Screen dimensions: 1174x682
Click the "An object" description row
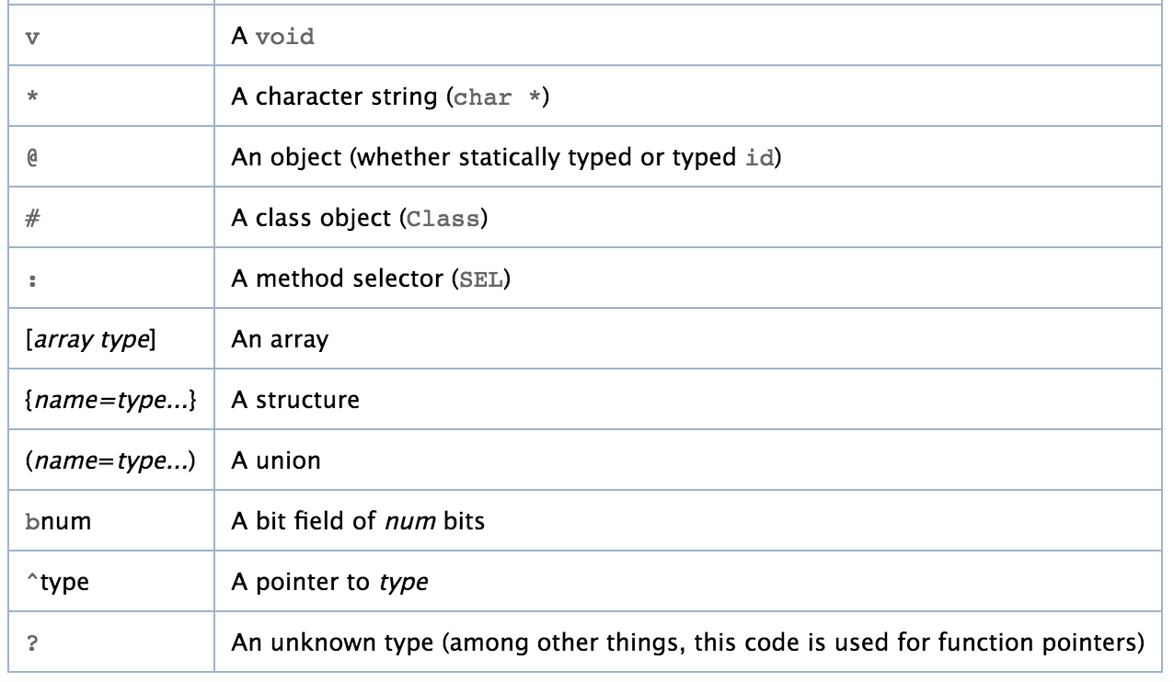pos(506,157)
